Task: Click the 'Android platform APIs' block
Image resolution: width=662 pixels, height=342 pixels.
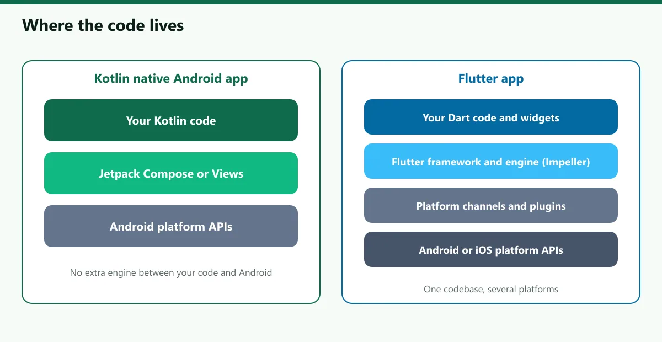Action: click(x=171, y=226)
